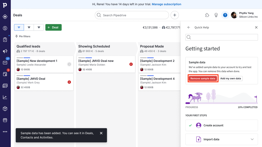Click Add my own data button

click(x=231, y=78)
